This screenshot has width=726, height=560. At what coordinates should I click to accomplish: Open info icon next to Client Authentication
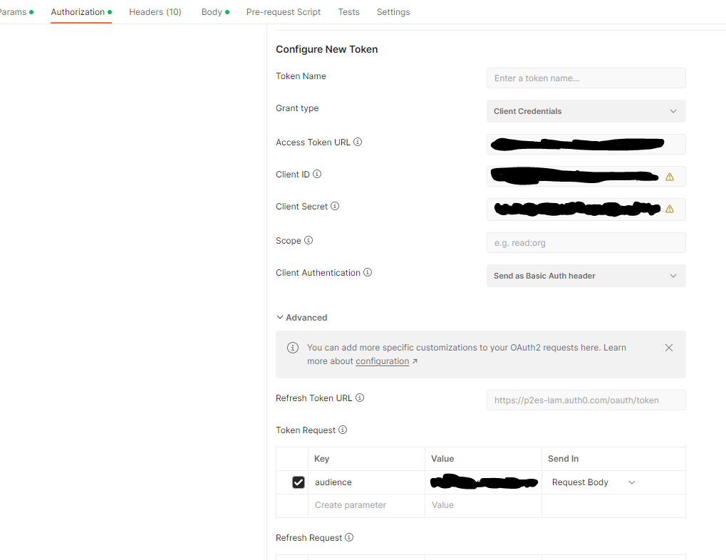[368, 272]
